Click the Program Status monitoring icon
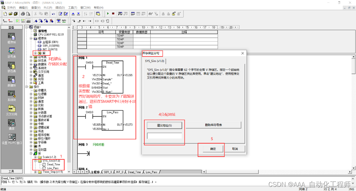The height and width of the screenshot is (191, 356). 120,14
